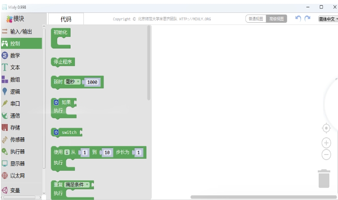
Task: Open the 通信 communication icon
Action: click(x=5, y=115)
